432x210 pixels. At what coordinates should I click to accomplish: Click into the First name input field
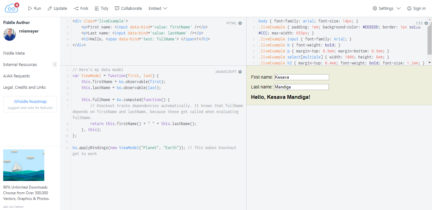302,77
